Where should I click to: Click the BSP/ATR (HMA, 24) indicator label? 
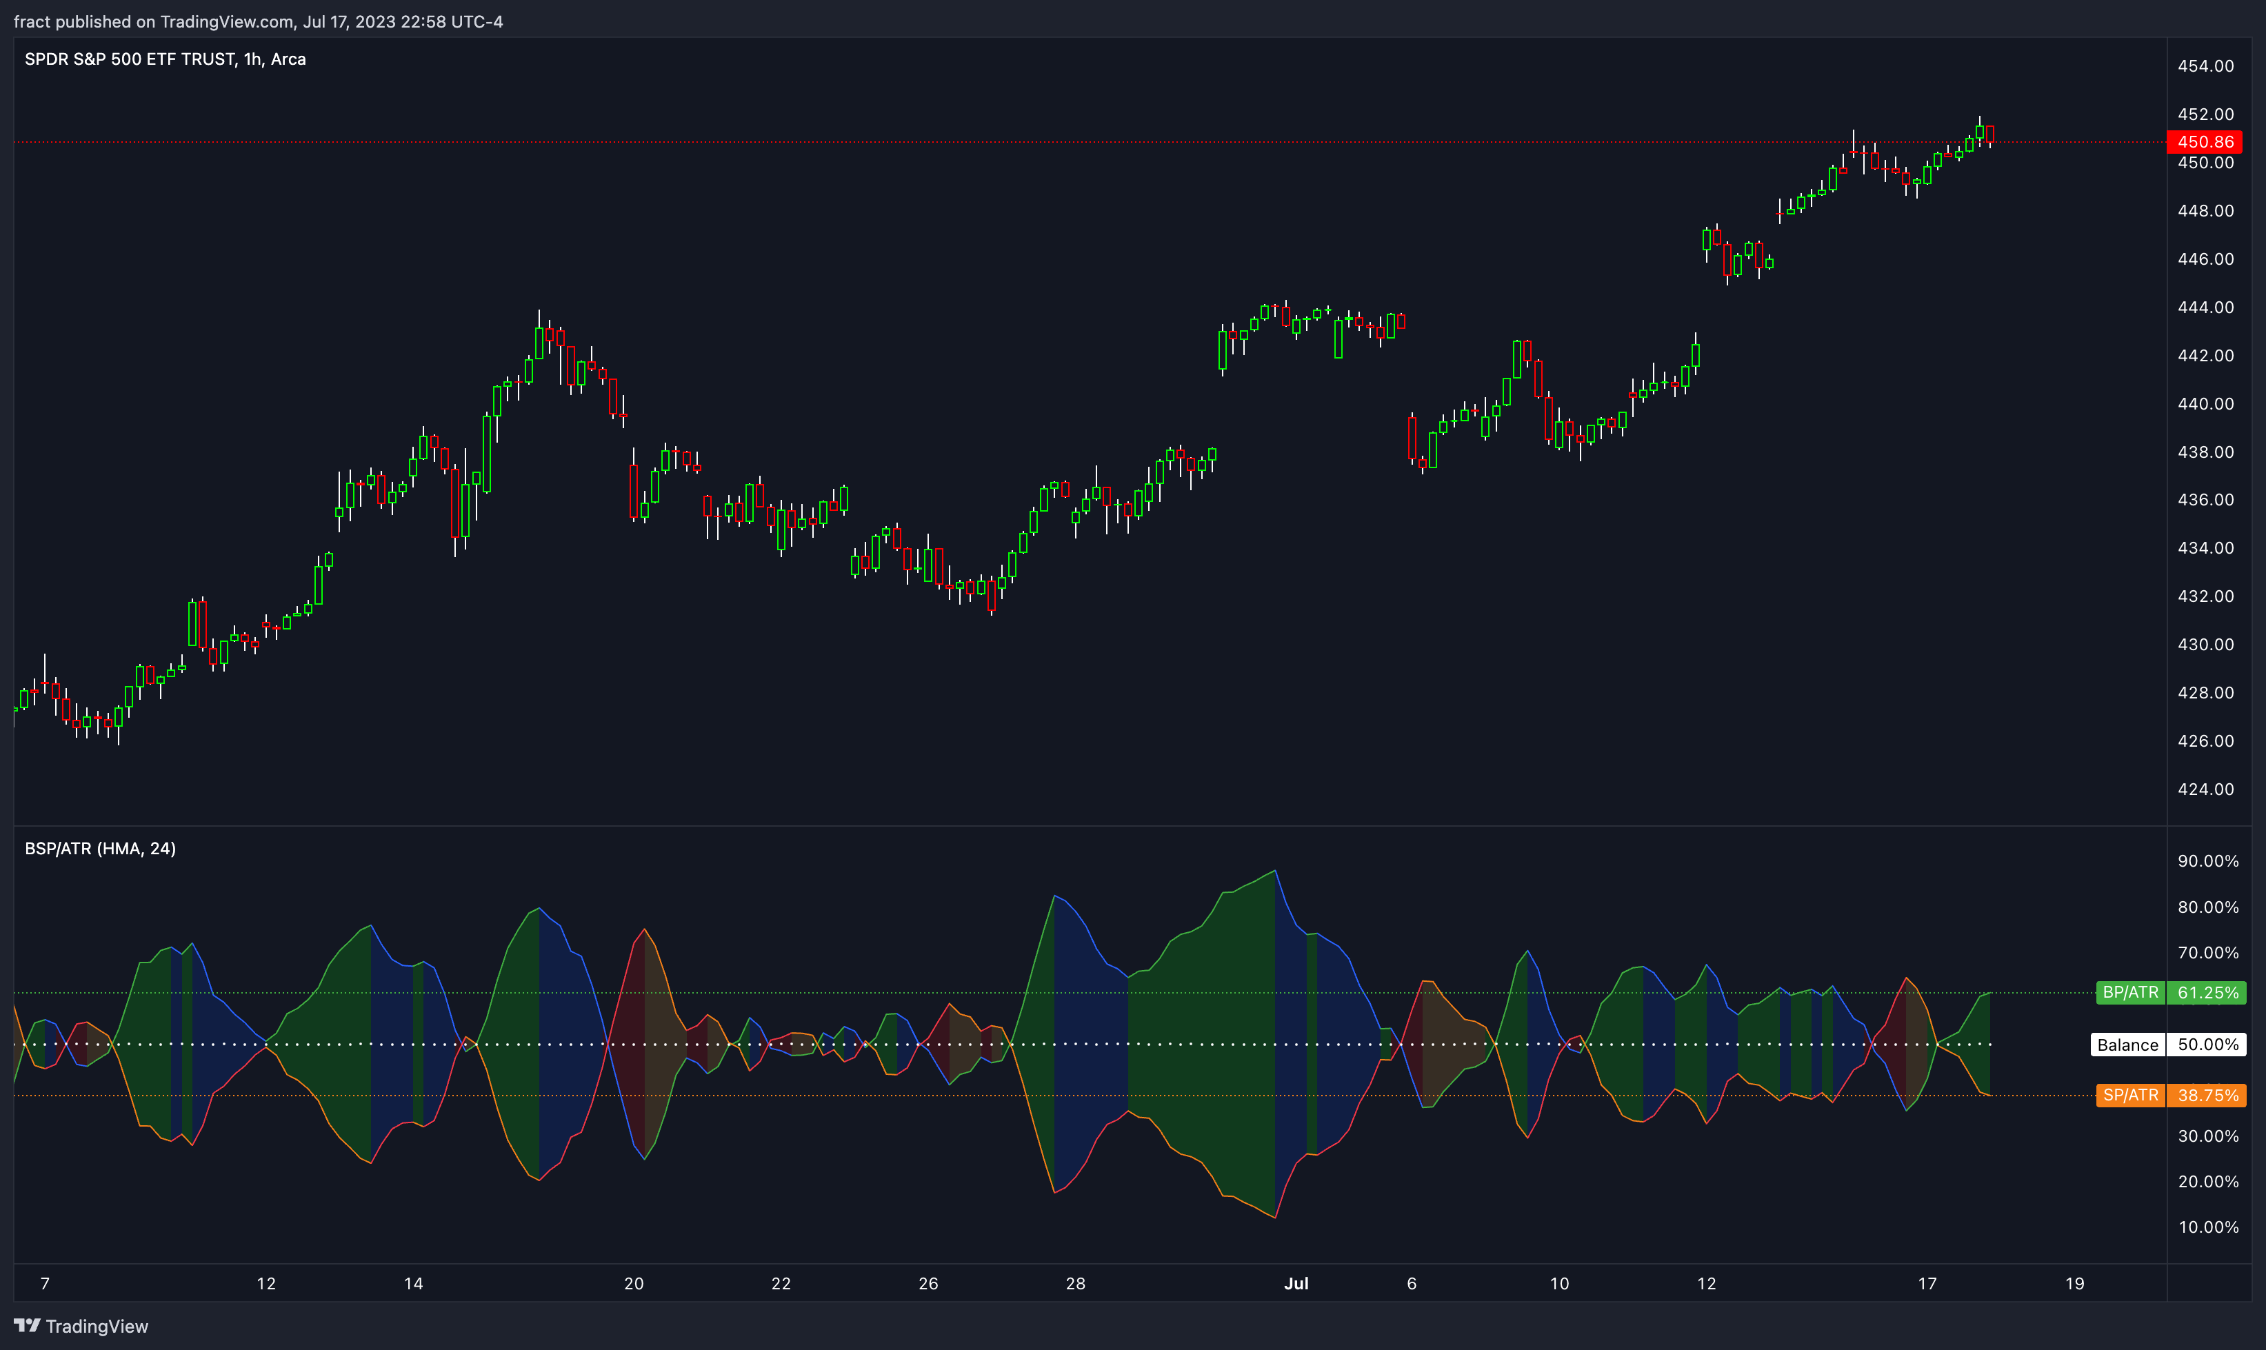click(100, 849)
